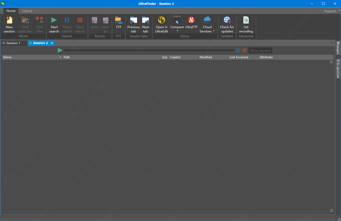Open the session tab list arrow

pos(332,43)
